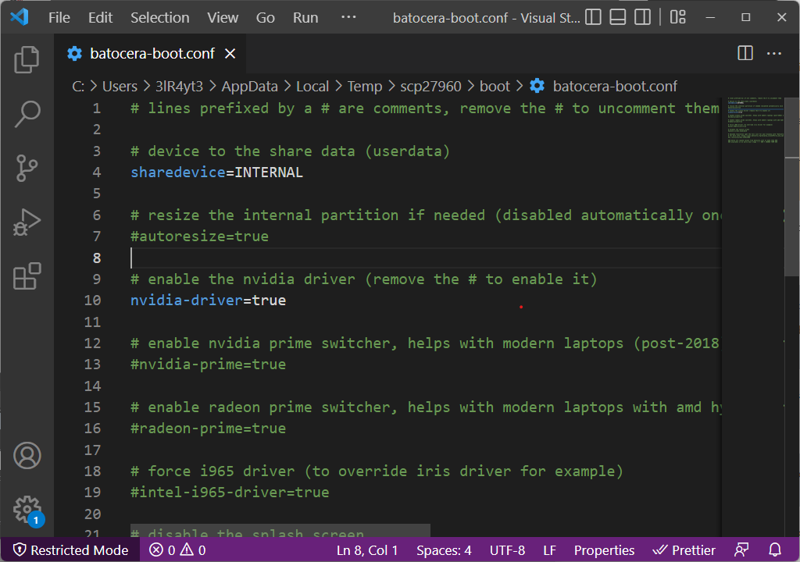Click on the #autoresize=true line

[199, 237]
